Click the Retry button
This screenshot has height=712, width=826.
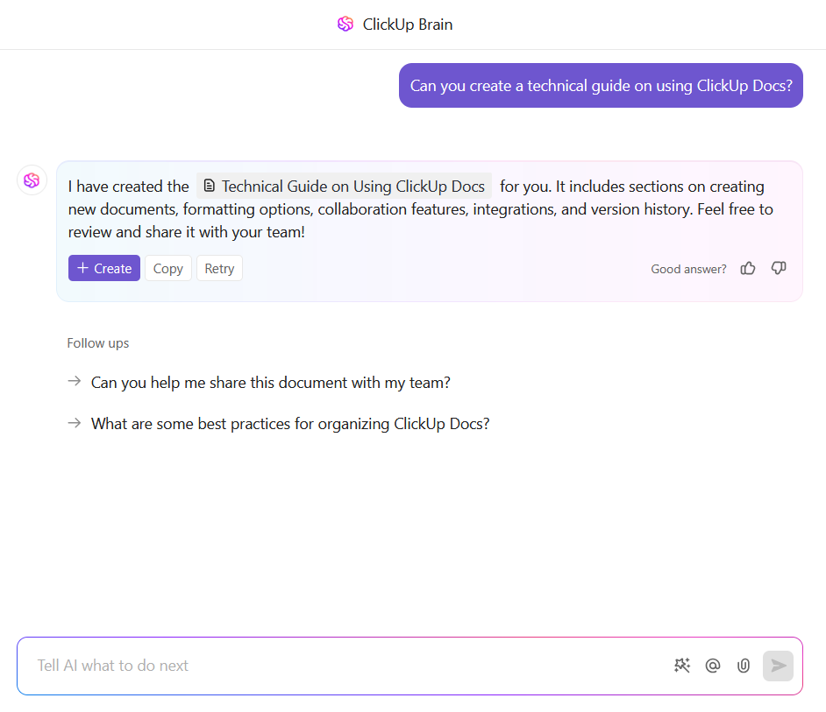219,268
